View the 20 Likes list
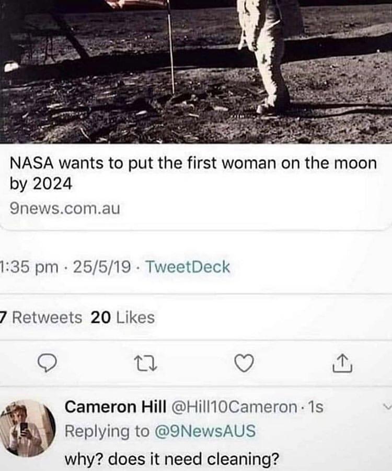The height and width of the screenshot is (471, 392). pos(123,318)
